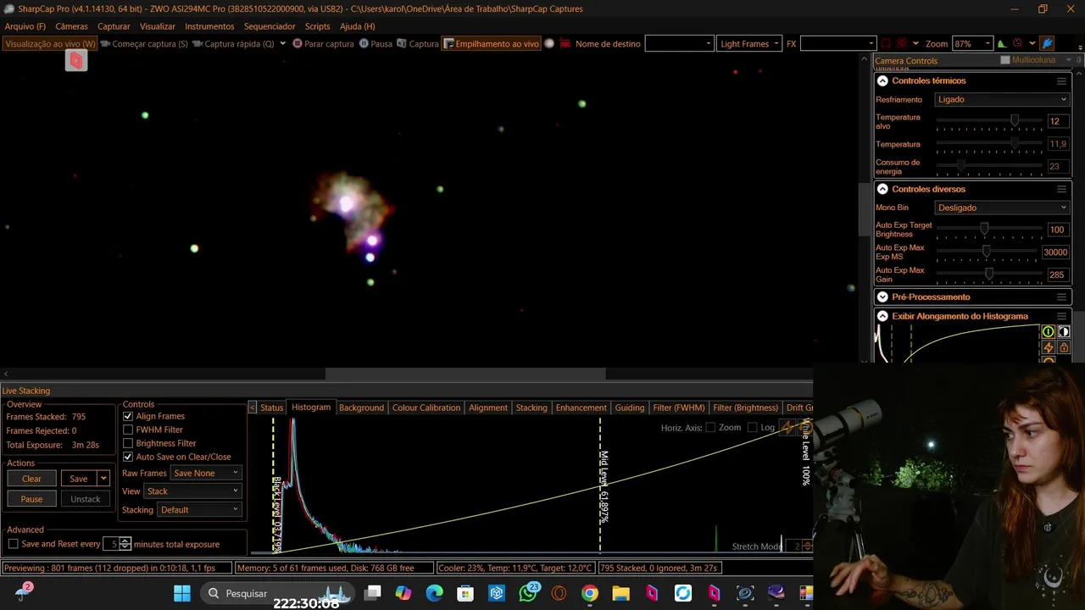Screen dimensions: 1085x610
Task: Click the Nome de destino input box
Action: [x=679, y=43]
